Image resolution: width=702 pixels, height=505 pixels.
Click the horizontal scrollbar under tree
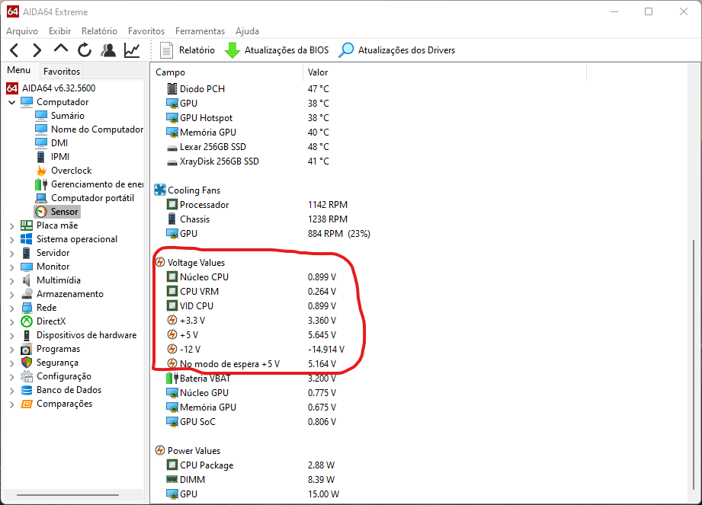[68, 495]
